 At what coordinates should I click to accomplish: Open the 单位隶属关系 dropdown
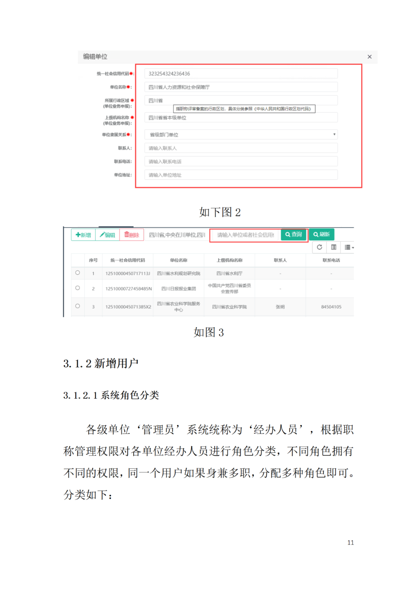pyautogui.click(x=241, y=134)
